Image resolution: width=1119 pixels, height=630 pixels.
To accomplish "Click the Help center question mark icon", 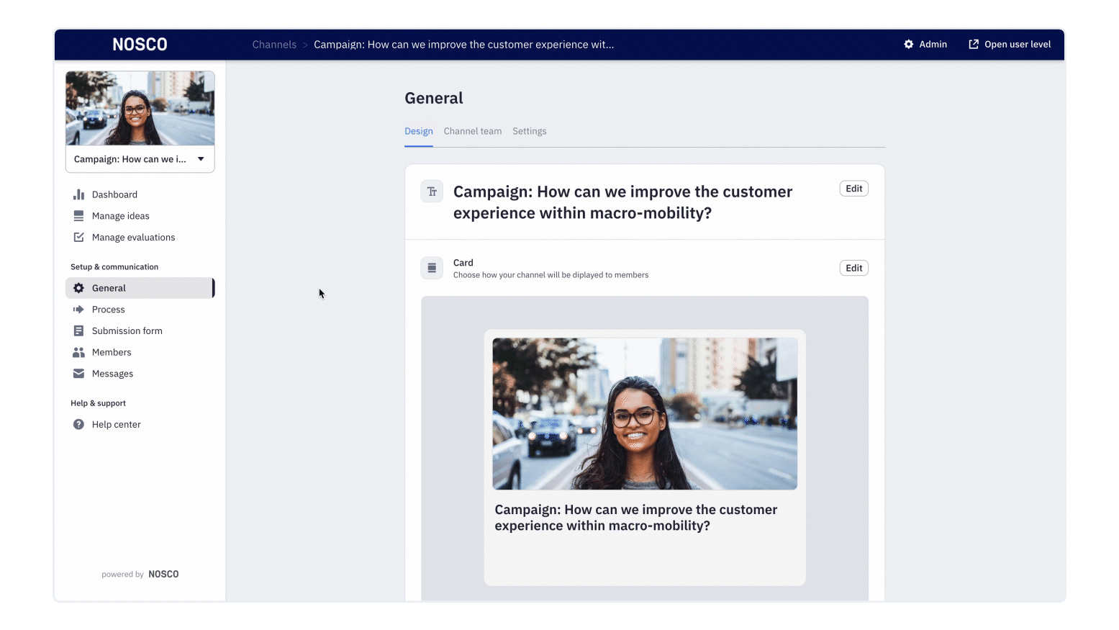I will (78, 424).
